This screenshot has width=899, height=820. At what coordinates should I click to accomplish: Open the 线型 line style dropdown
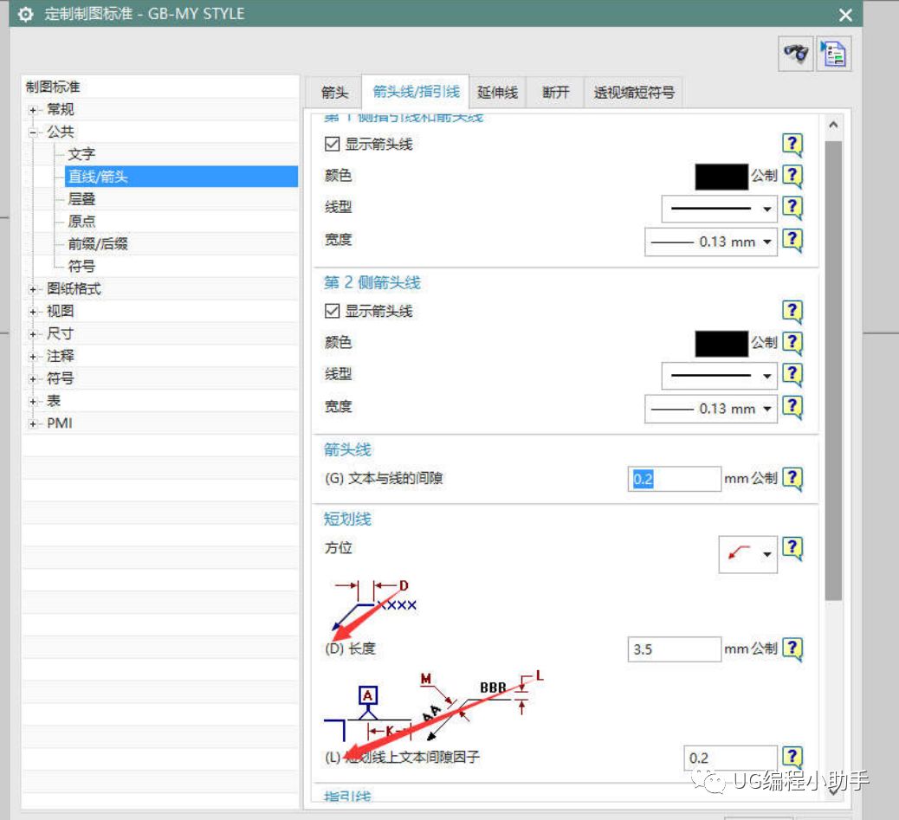coord(767,208)
